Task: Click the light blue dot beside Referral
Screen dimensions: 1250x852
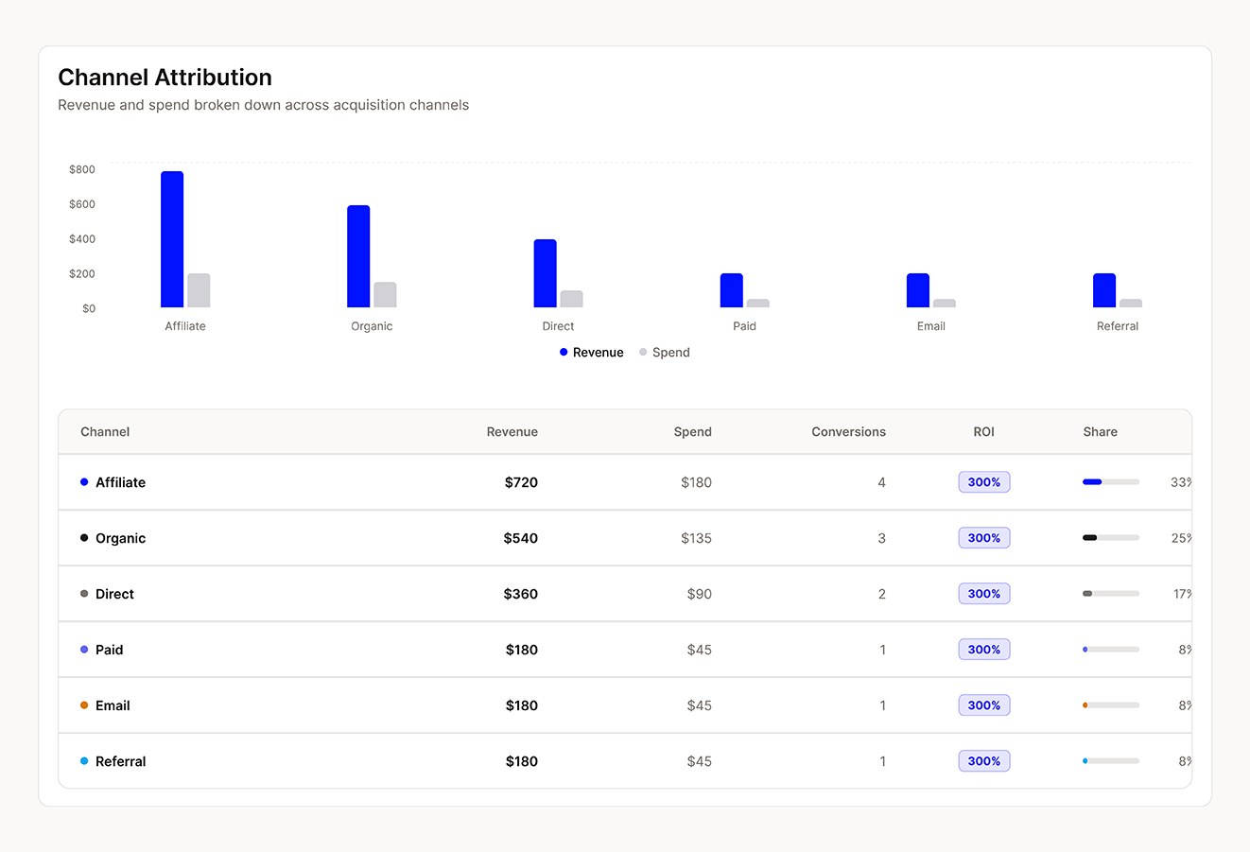Action: point(84,761)
